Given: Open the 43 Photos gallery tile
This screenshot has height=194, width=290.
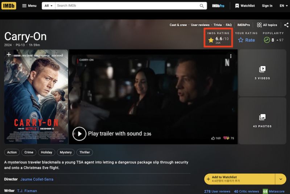Looking at the screenshot, I should [262, 121].
